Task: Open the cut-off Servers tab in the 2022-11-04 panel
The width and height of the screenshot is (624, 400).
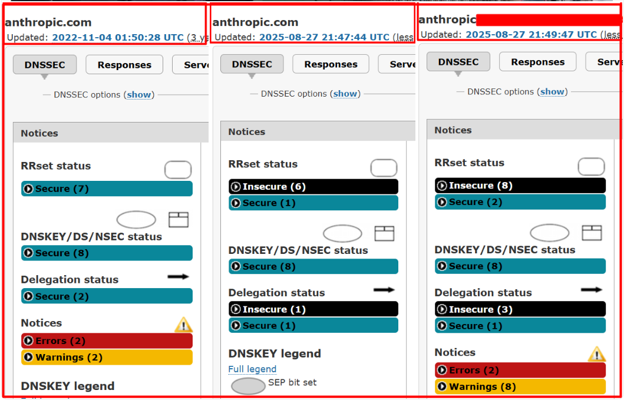Action: pyautogui.click(x=191, y=65)
